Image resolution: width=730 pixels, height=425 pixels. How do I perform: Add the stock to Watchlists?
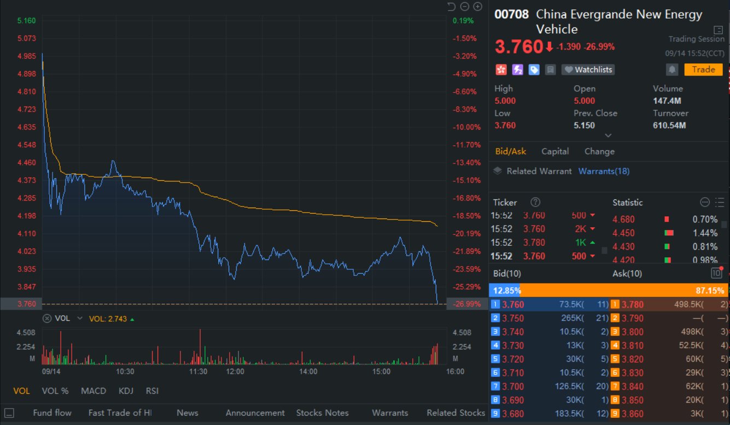pyautogui.click(x=588, y=70)
